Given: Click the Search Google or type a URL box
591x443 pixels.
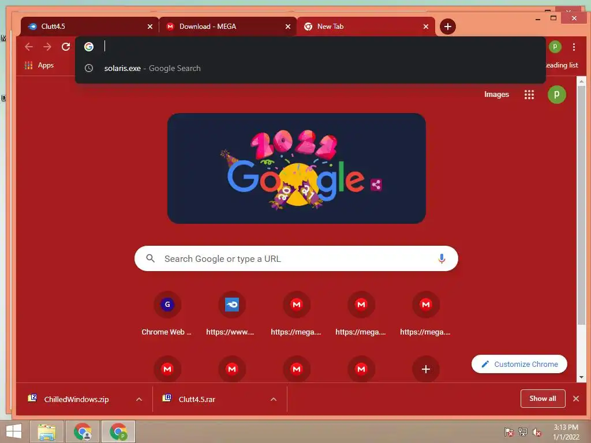Looking at the screenshot, I should [x=296, y=258].
